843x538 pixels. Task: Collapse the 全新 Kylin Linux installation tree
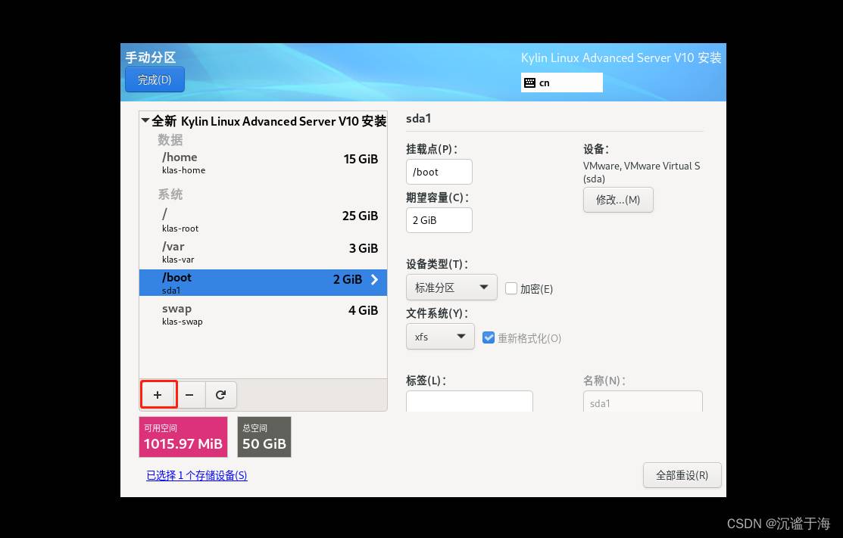145,120
